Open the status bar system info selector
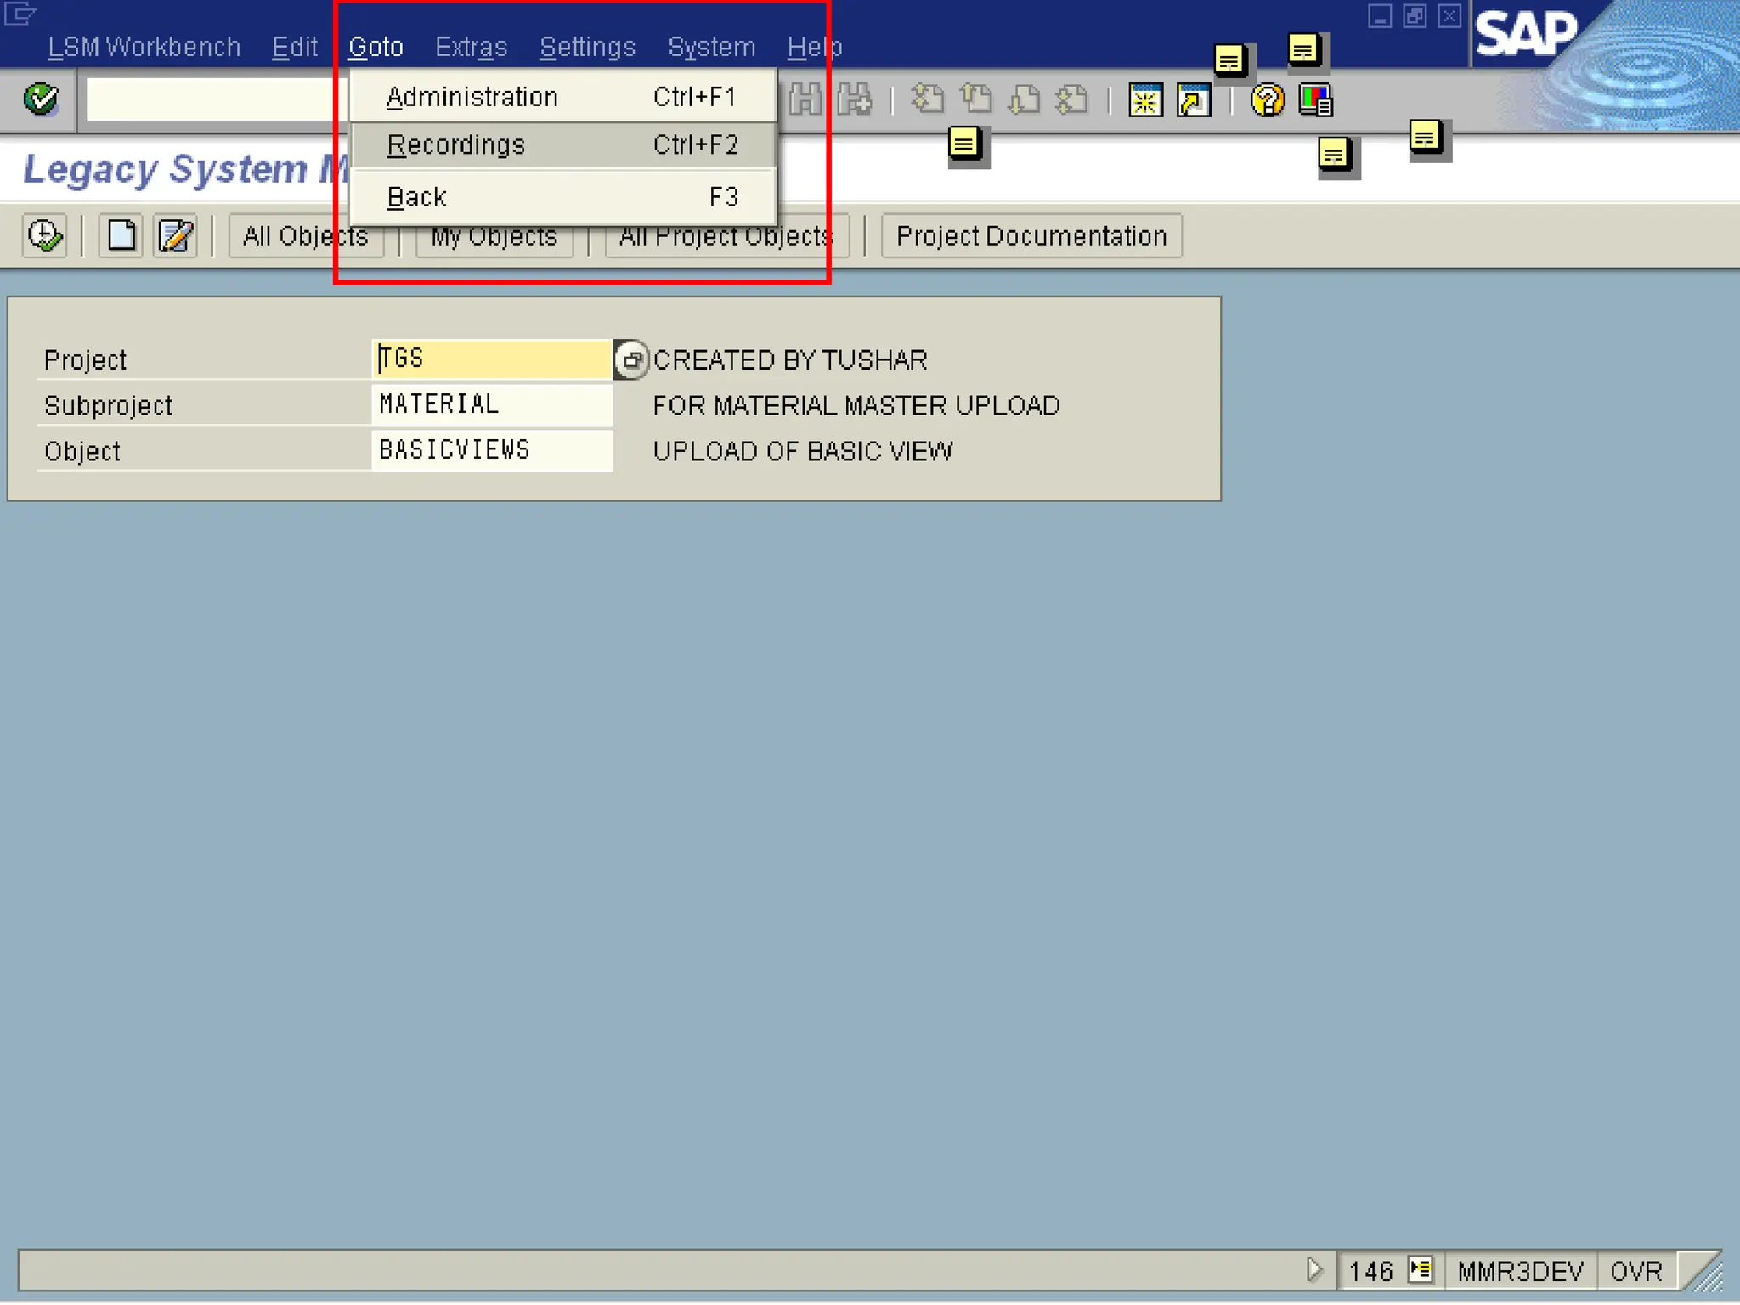 (1420, 1270)
